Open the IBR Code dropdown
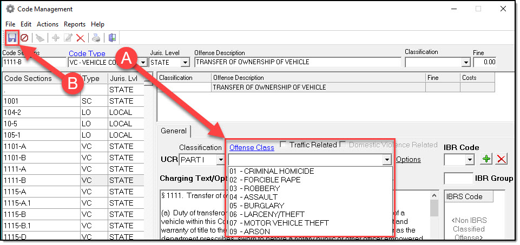The height and width of the screenshot is (245, 520). (x=469, y=160)
